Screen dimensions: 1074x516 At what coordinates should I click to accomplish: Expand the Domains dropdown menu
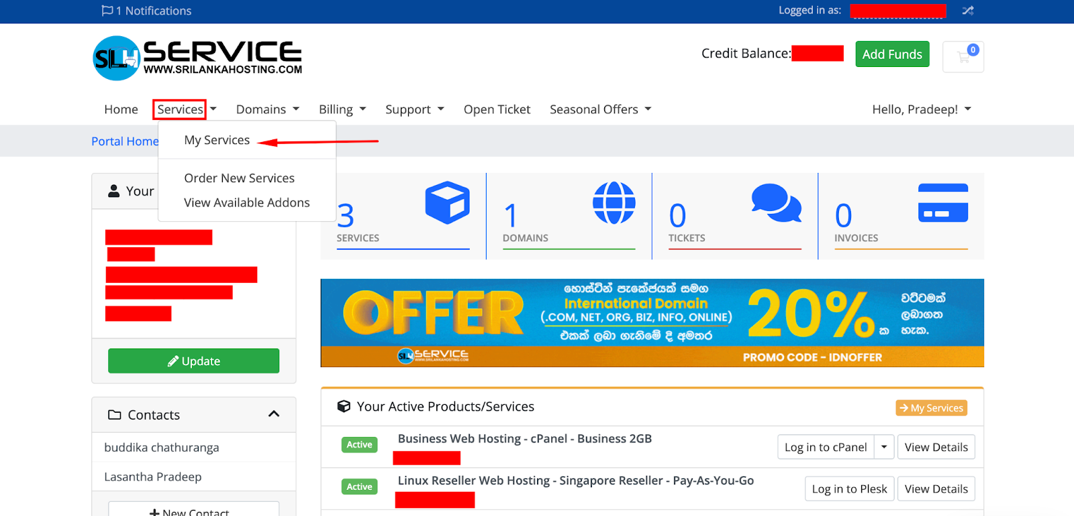(267, 109)
